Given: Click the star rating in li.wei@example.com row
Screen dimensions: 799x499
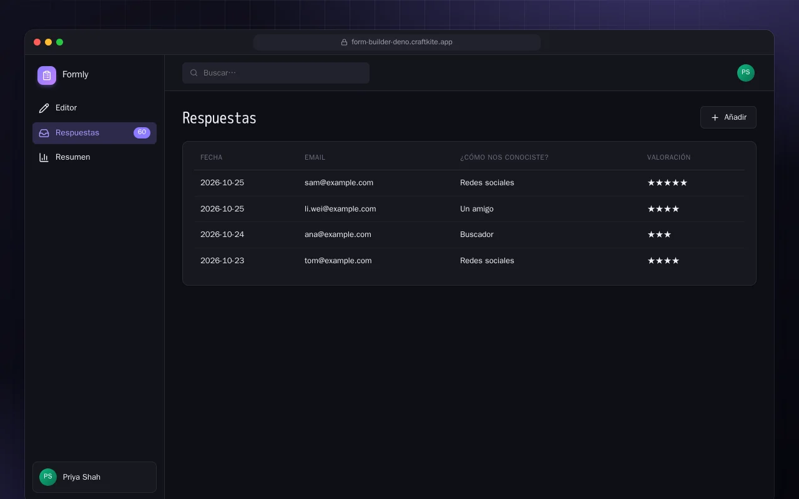Looking at the screenshot, I should (x=664, y=209).
